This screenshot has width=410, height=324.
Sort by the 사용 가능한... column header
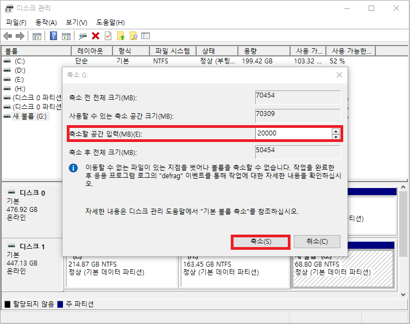tap(351, 51)
